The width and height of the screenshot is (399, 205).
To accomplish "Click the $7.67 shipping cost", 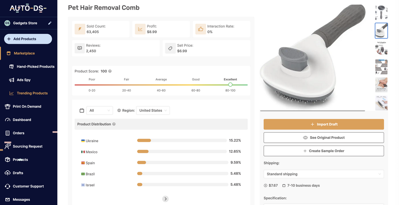I will [273, 185].
